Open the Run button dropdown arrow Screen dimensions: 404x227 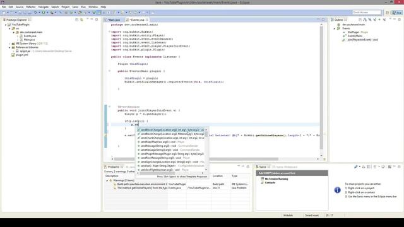coord(47,13)
